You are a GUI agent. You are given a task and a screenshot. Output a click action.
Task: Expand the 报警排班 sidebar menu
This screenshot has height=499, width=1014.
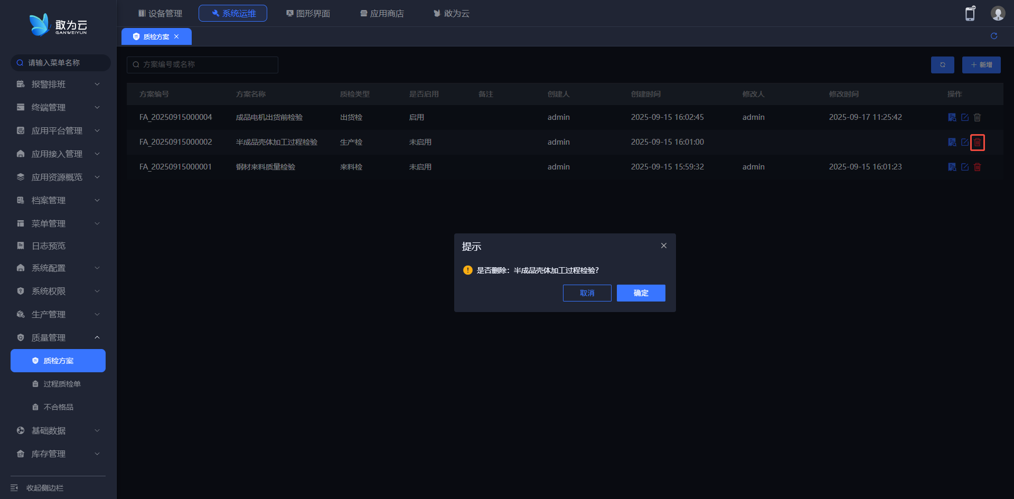(x=58, y=84)
